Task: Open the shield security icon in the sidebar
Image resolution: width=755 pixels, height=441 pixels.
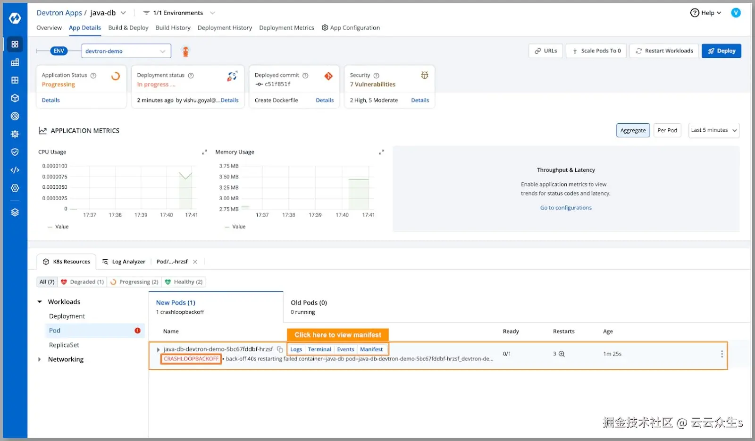Action: (15, 152)
